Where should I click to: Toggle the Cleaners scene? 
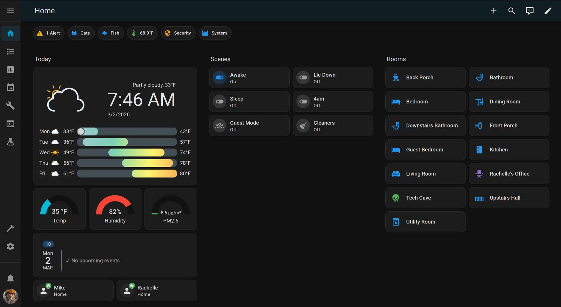pos(303,126)
